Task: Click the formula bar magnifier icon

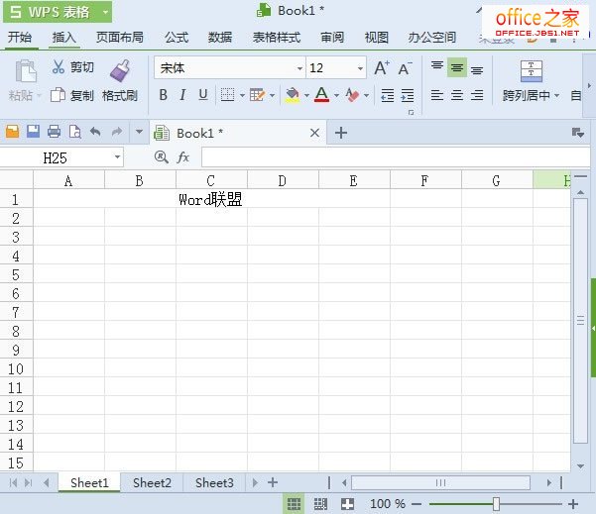Action: pos(162,156)
